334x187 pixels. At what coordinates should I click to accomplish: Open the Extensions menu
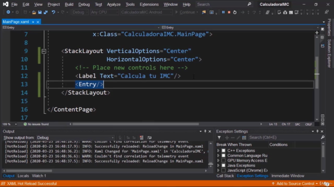tap(149, 4)
